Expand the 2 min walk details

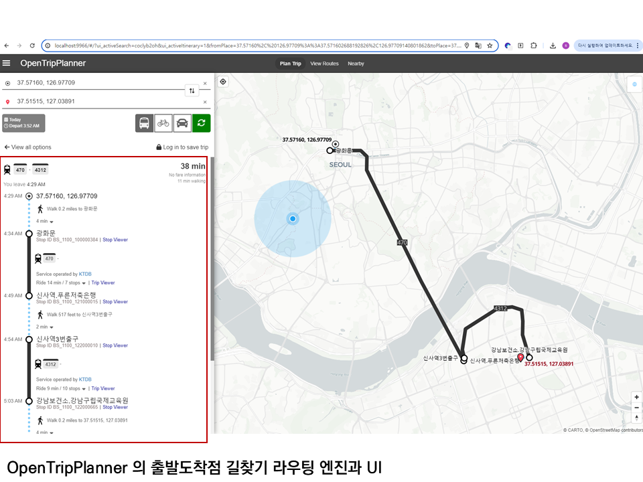[x=45, y=327]
